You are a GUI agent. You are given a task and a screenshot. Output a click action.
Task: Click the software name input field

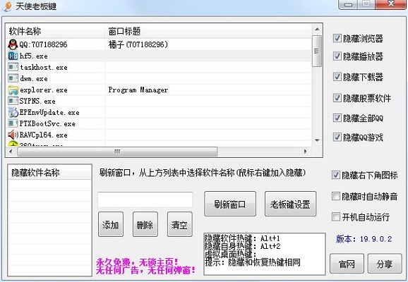[x=145, y=200]
